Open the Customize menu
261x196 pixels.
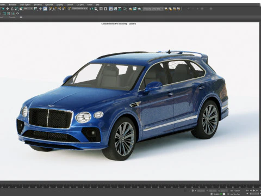tap(49, 5)
